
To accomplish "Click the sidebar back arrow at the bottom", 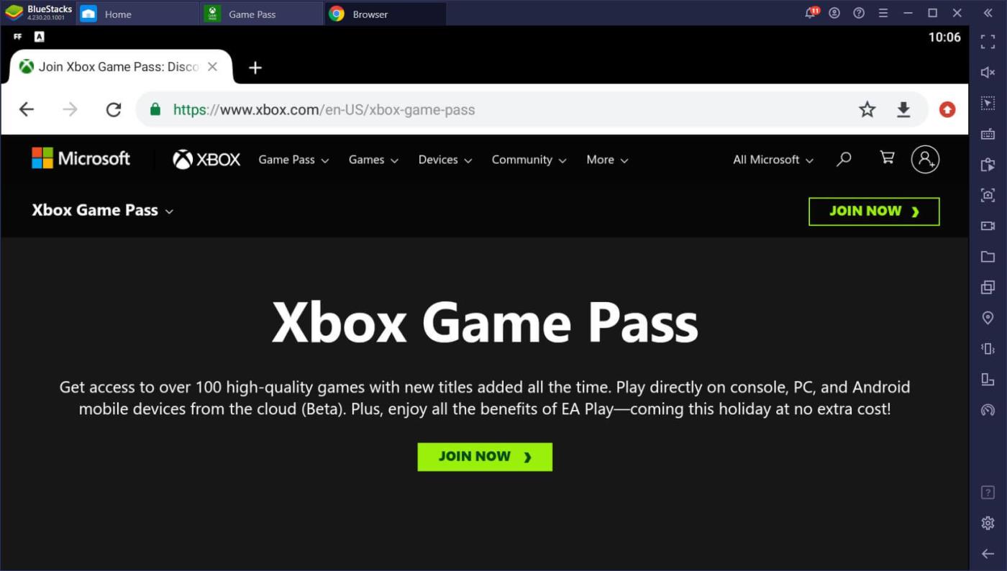I will (x=988, y=554).
